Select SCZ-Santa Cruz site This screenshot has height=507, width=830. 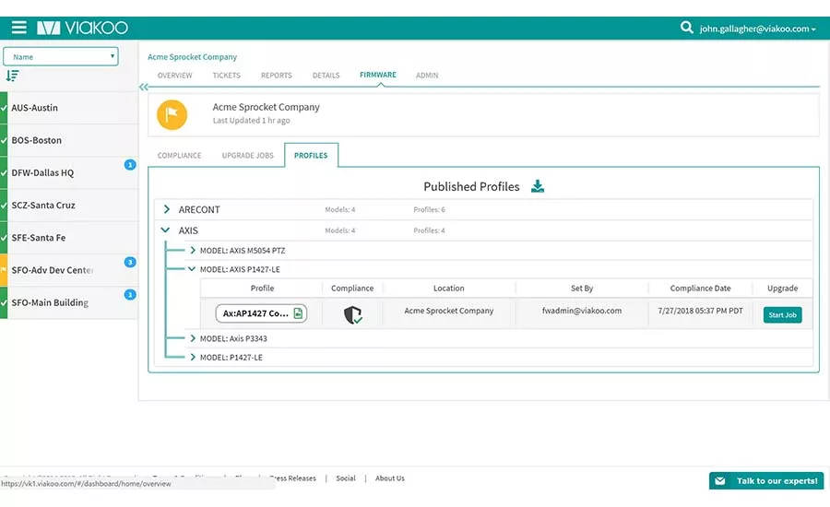[x=69, y=206]
